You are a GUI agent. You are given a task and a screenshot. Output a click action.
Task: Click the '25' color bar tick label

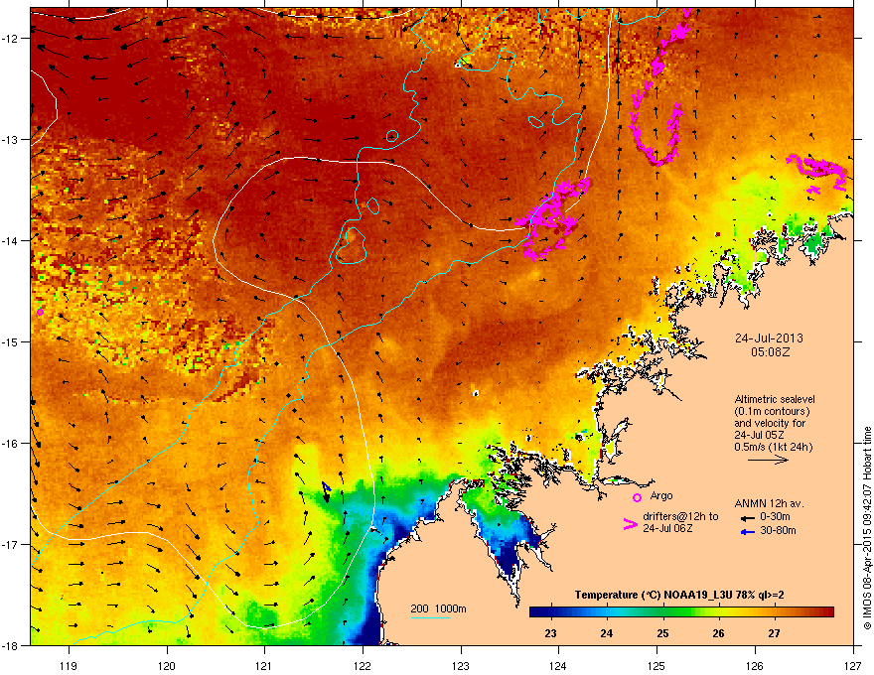tap(662, 633)
